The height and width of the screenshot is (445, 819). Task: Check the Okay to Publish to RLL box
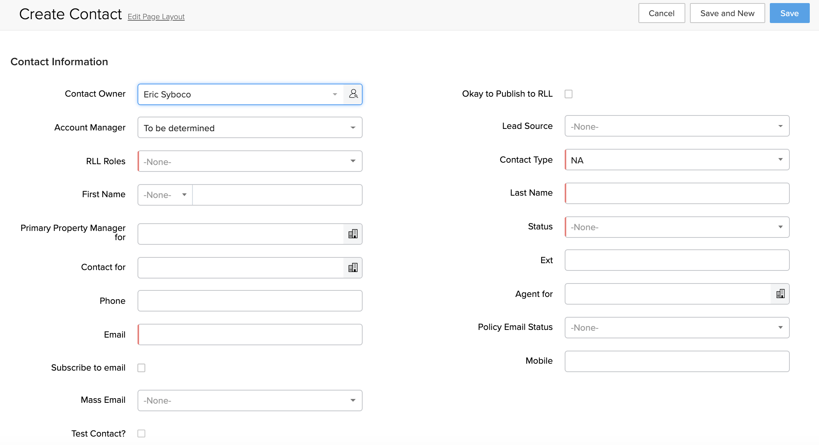[569, 94]
